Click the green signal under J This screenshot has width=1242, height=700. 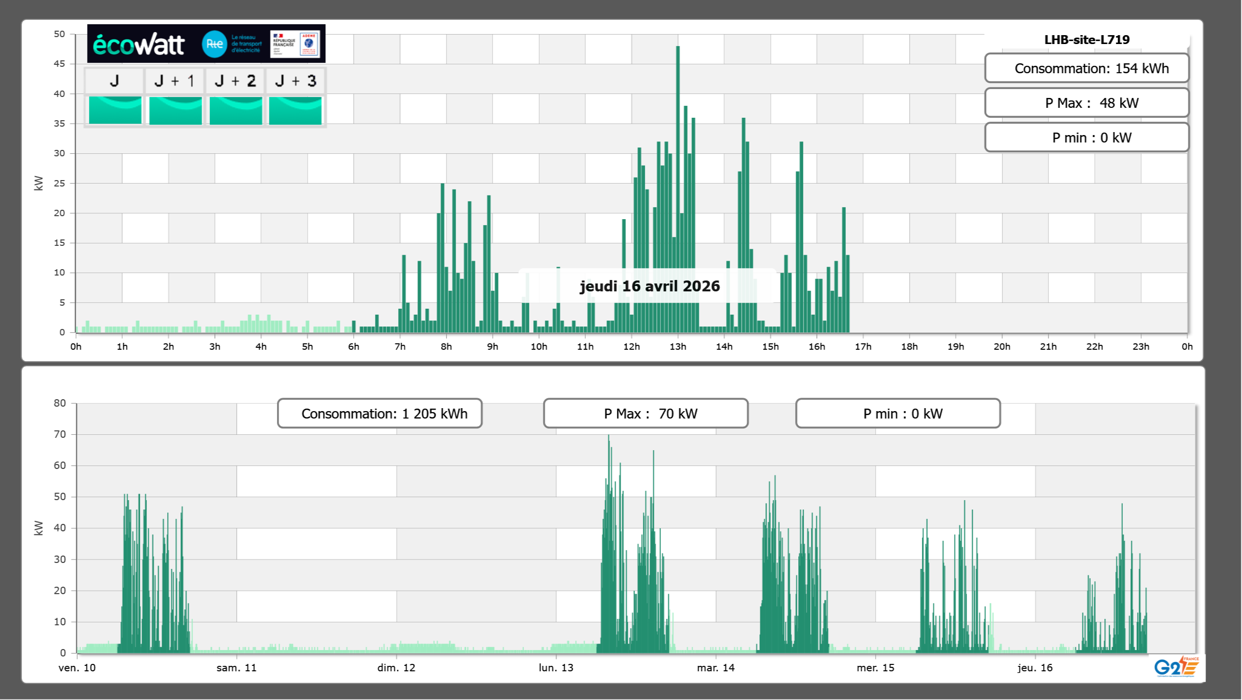coord(115,110)
